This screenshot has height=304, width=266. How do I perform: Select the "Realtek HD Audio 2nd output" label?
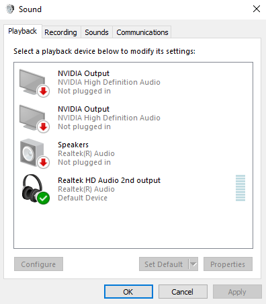(x=109, y=180)
